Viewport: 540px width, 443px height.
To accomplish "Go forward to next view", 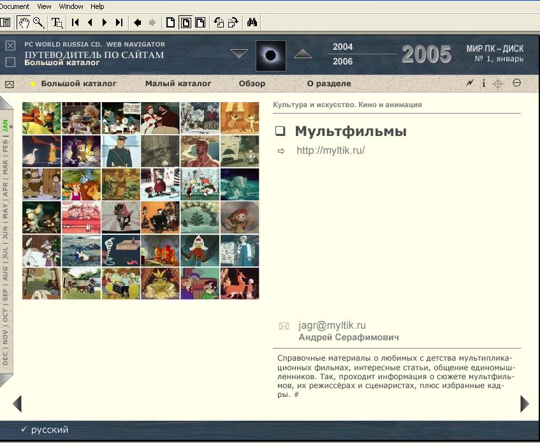I will [x=152, y=23].
